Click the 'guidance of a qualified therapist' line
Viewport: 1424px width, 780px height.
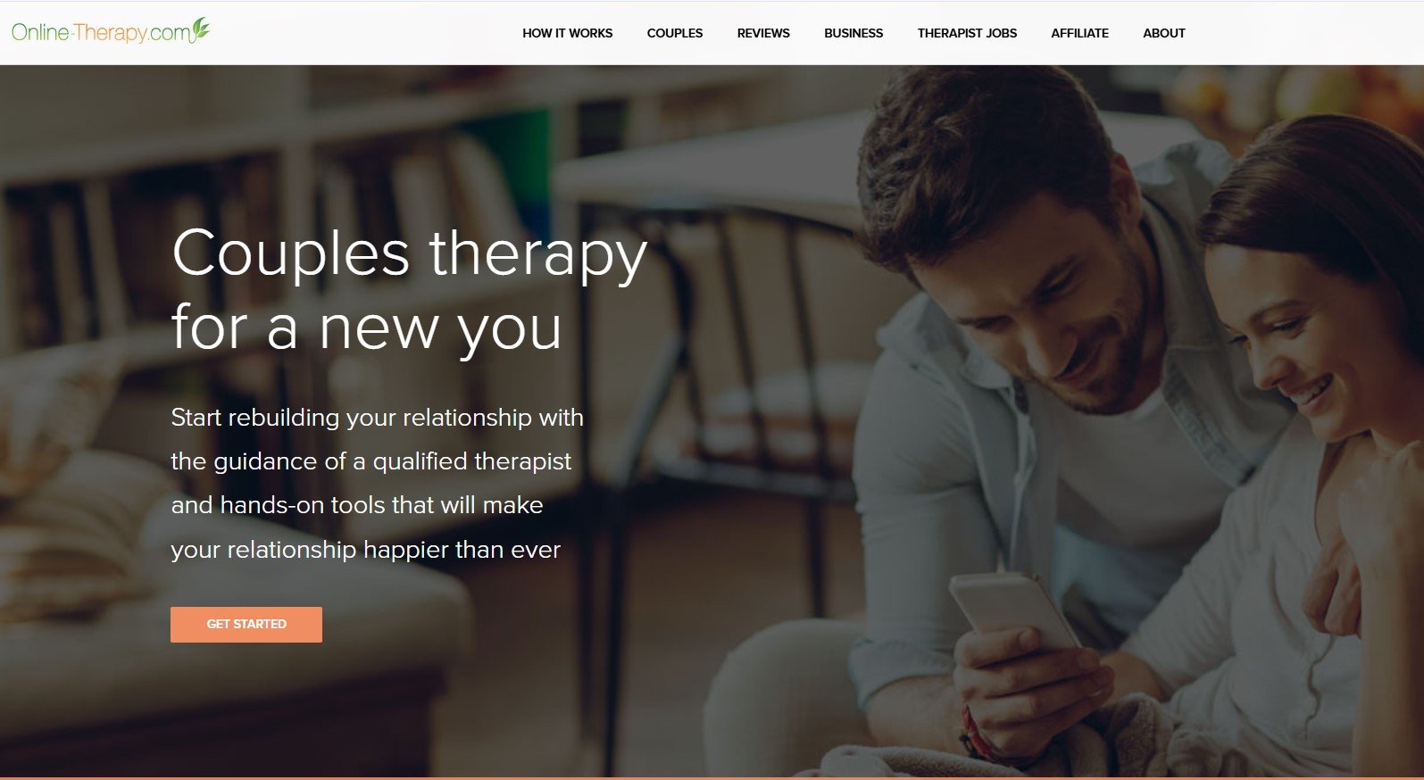click(x=371, y=461)
